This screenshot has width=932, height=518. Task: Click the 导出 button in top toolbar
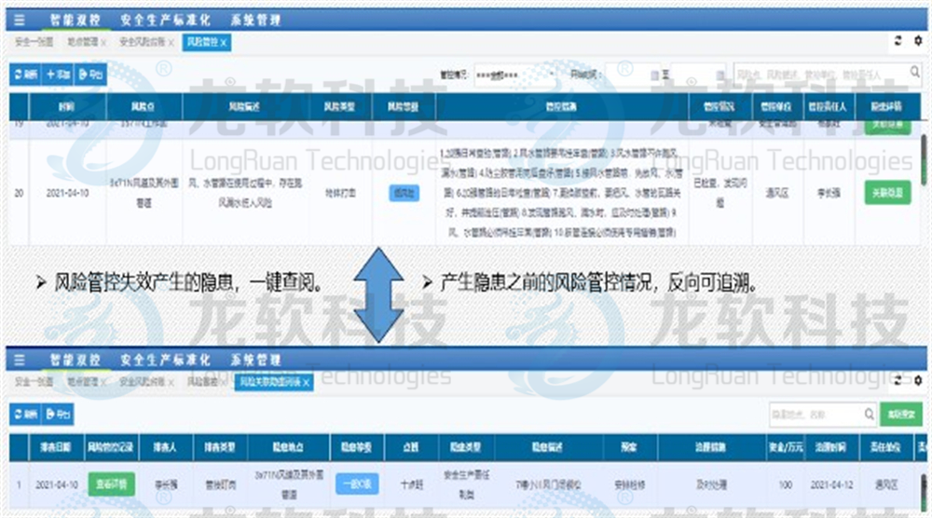click(x=91, y=74)
